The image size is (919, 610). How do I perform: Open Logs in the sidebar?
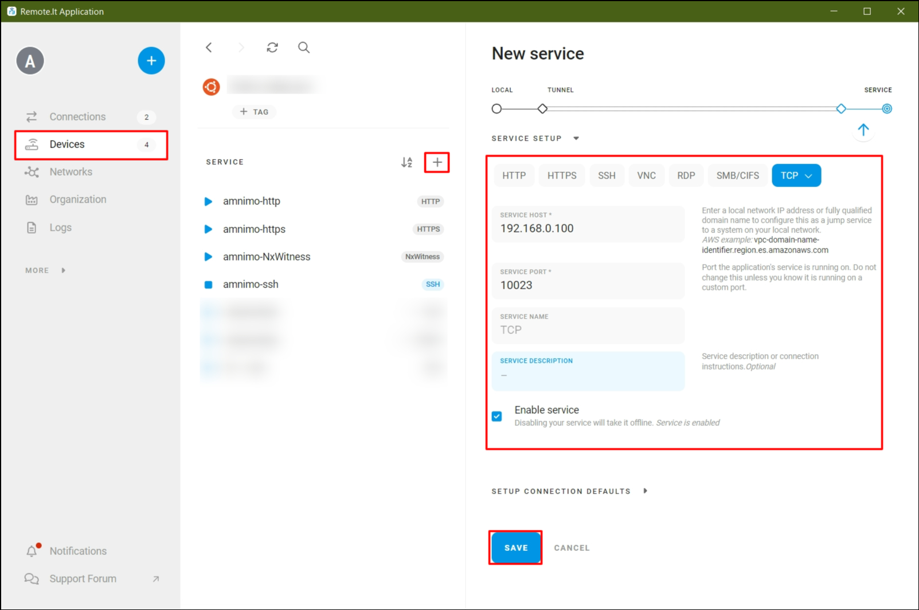(x=91, y=228)
